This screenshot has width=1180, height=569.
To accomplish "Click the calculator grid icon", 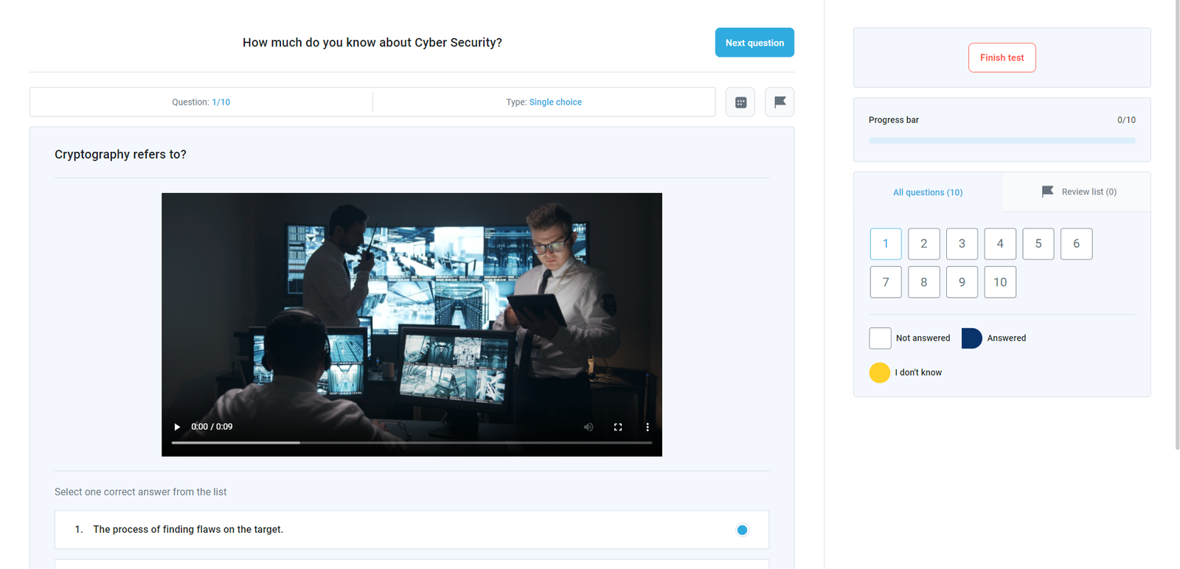I will click(x=740, y=102).
